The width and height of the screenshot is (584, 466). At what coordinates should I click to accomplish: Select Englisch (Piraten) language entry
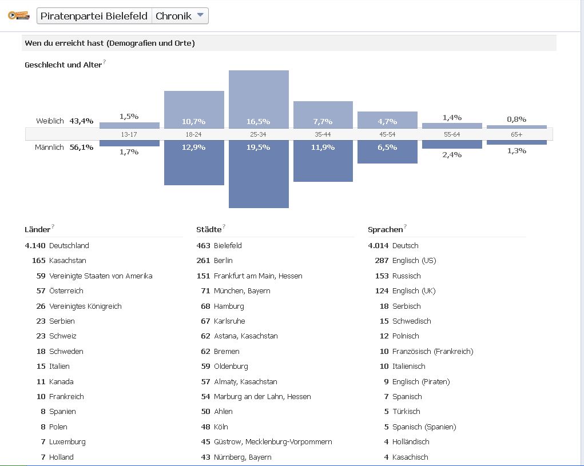[x=421, y=382]
